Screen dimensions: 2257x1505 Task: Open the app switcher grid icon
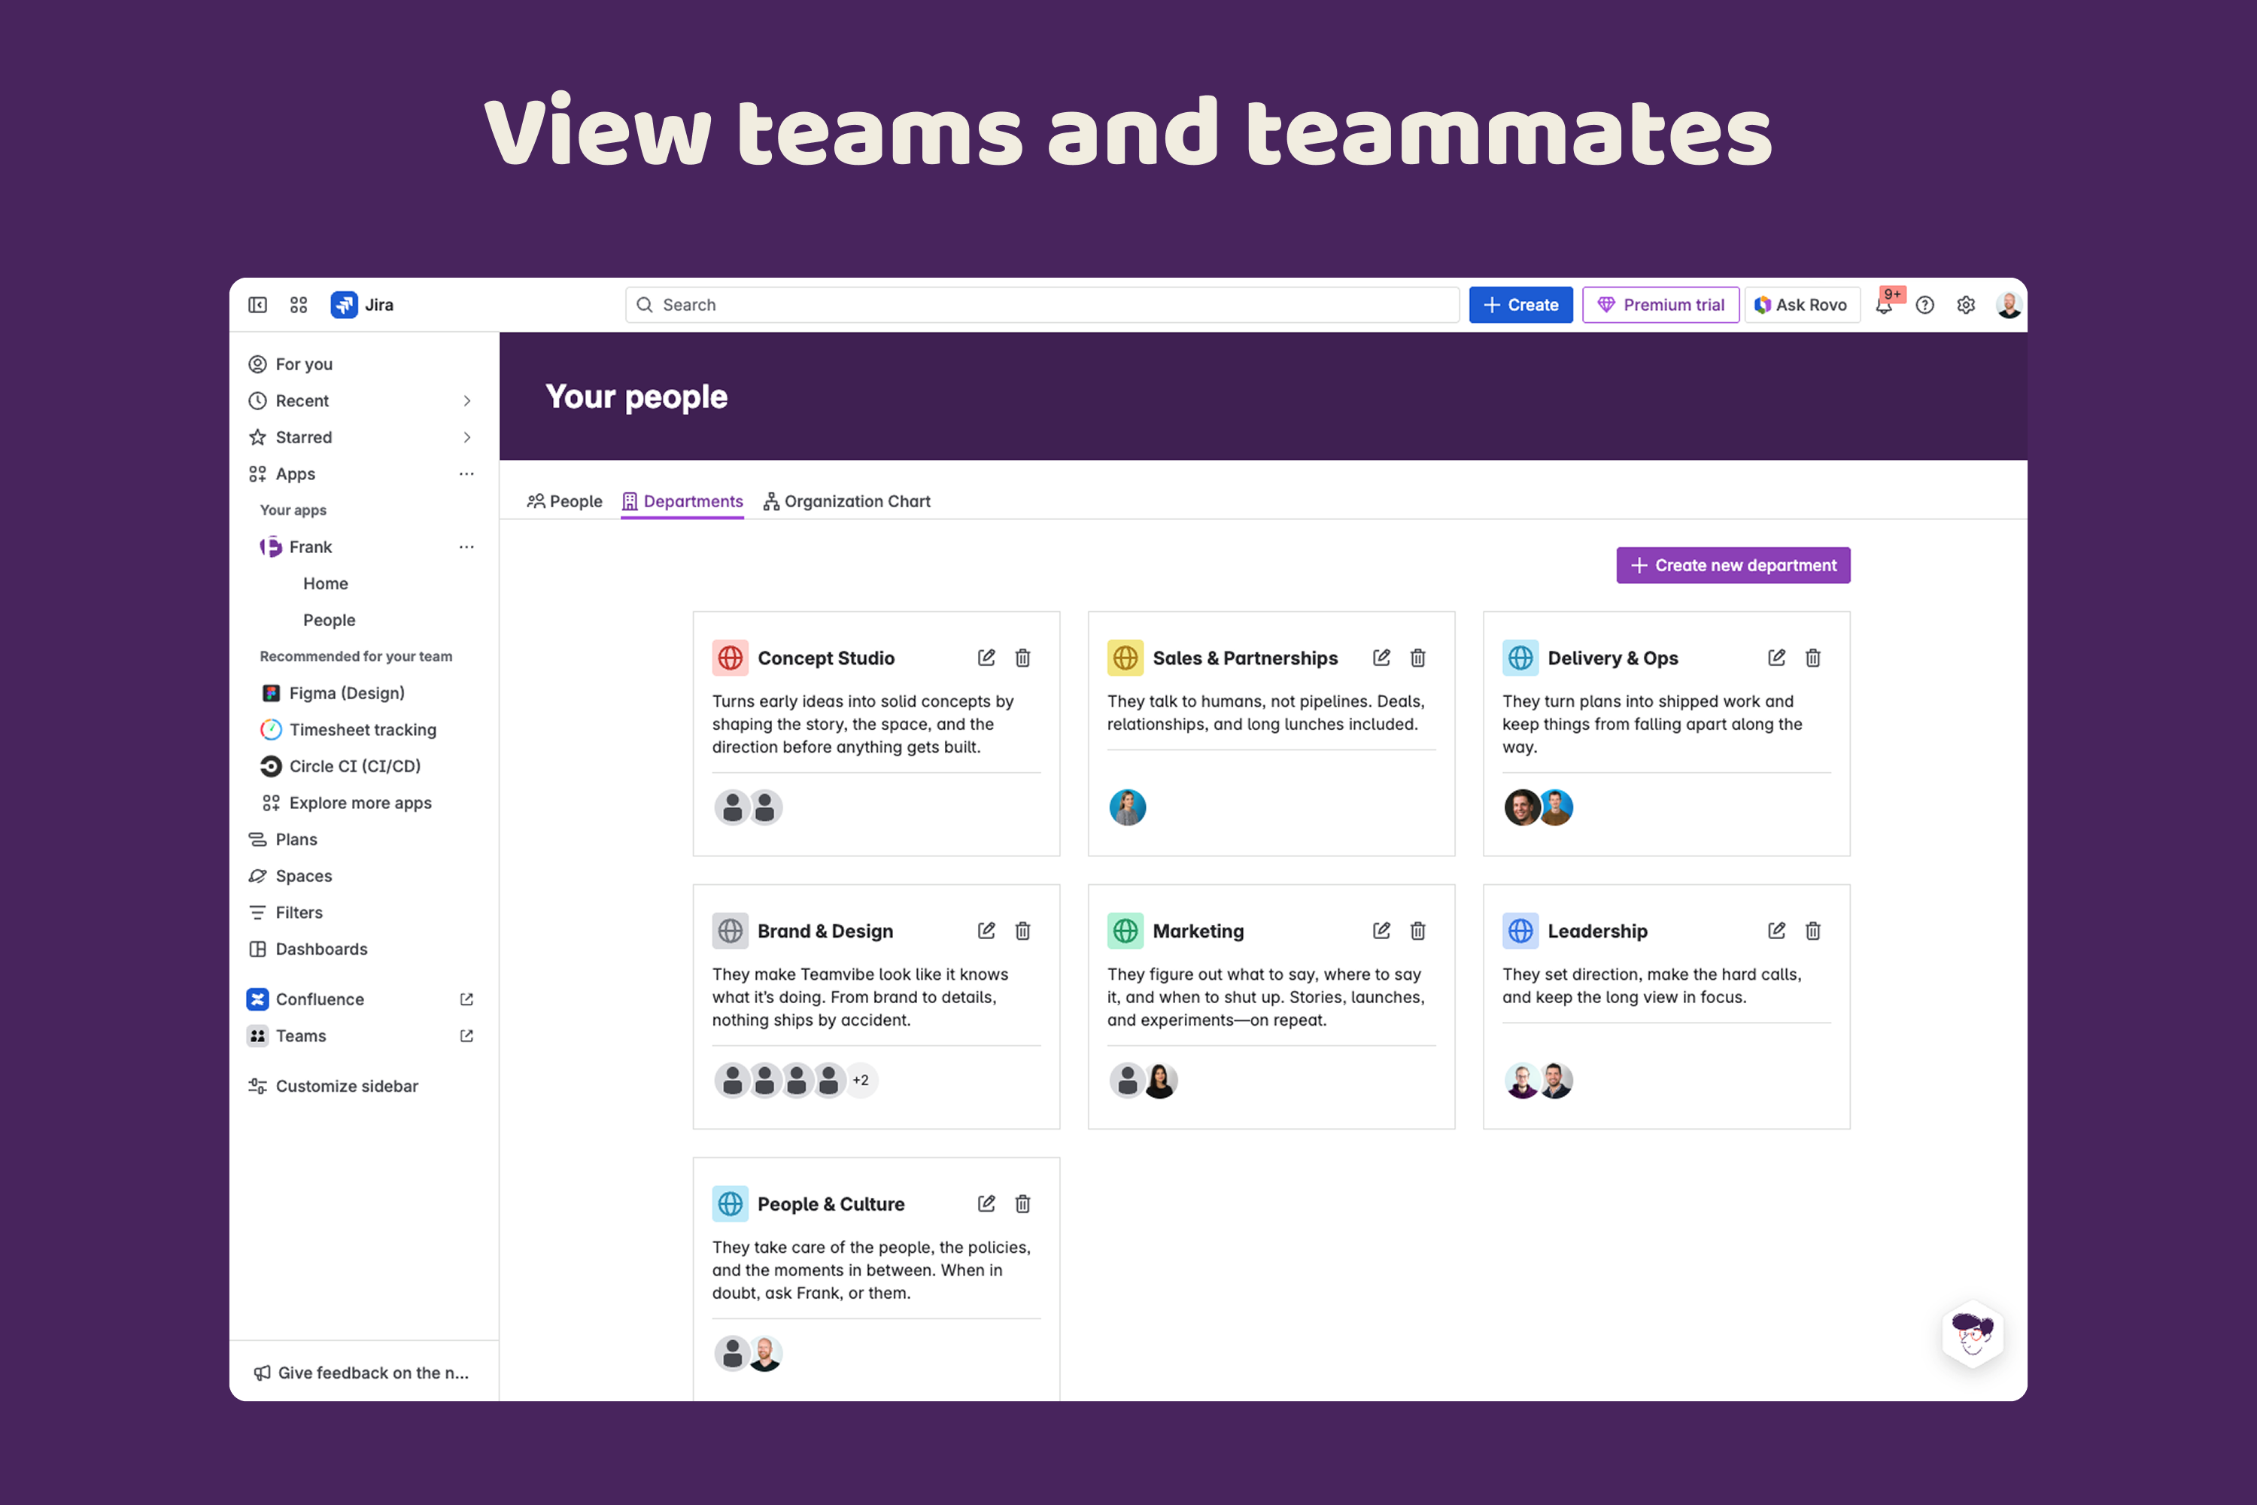pyautogui.click(x=299, y=306)
